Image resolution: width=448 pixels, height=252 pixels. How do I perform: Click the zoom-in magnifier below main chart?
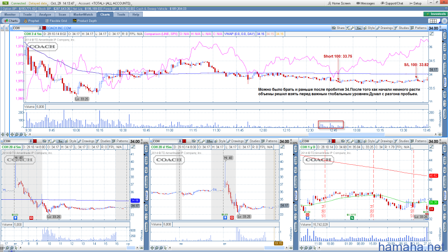pos(17,134)
